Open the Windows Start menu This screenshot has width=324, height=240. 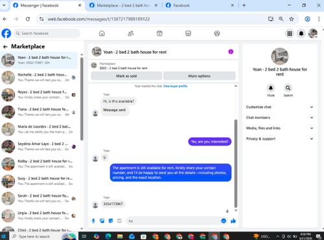coord(4,236)
